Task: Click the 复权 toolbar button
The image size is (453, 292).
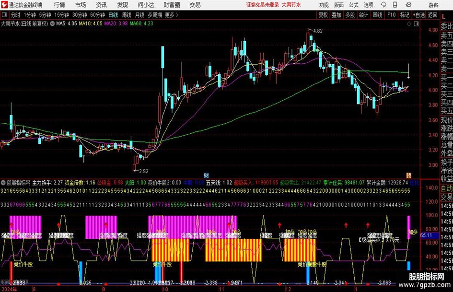Action: pos(323,15)
